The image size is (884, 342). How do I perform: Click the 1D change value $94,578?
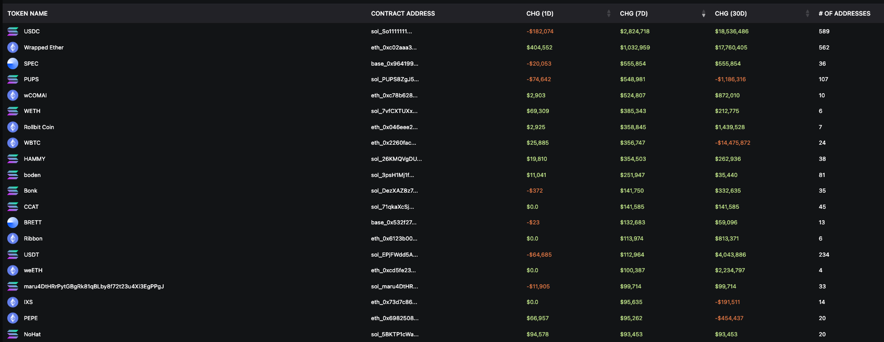pyautogui.click(x=537, y=334)
